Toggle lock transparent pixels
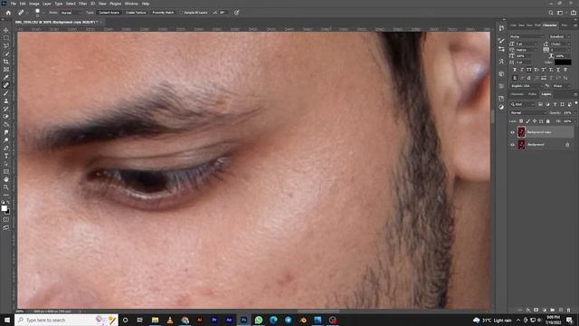The height and width of the screenshot is (326, 579). [x=521, y=121]
